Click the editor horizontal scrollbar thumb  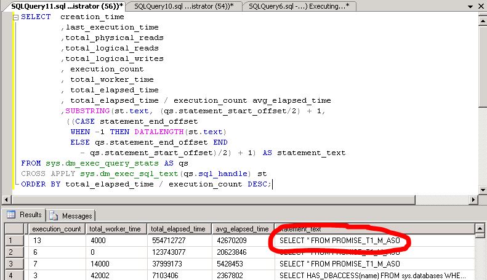[214, 199]
